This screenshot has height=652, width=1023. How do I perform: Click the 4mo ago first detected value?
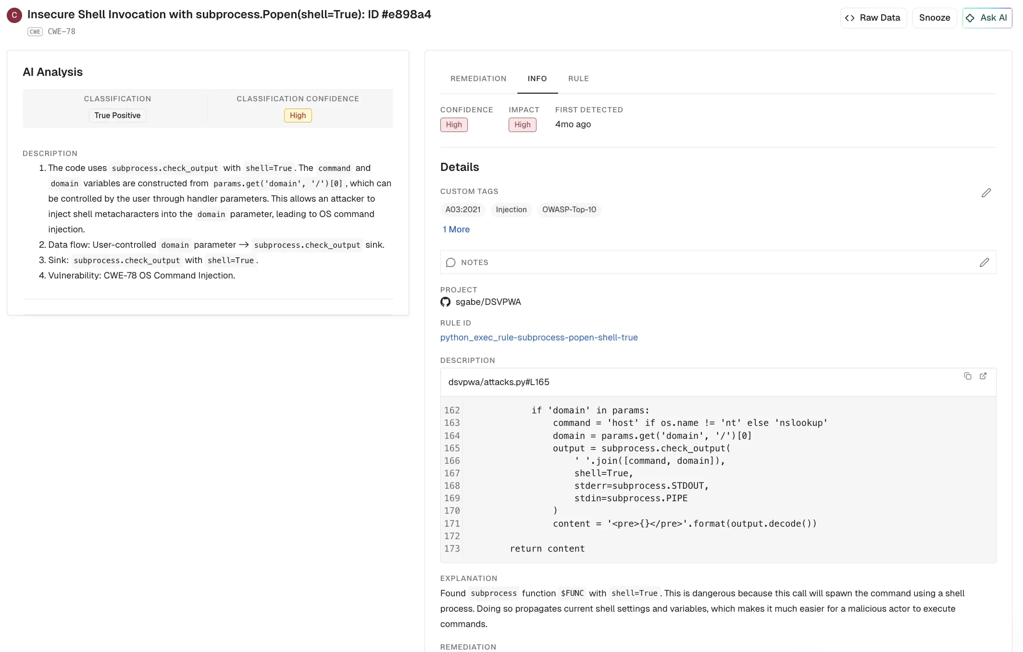coord(573,124)
